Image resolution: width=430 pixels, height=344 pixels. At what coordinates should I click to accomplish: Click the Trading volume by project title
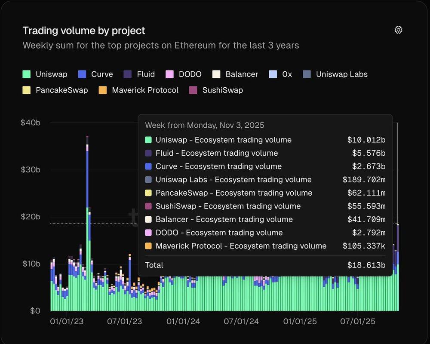[x=84, y=31]
